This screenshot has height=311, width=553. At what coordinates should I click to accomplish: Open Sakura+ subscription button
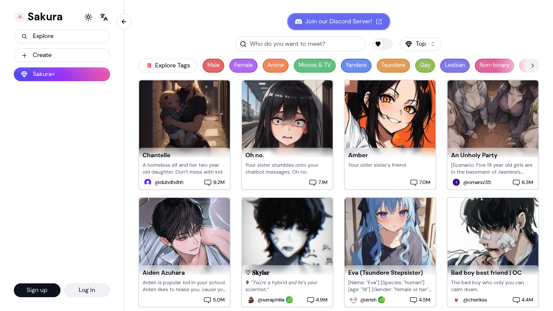(62, 74)
